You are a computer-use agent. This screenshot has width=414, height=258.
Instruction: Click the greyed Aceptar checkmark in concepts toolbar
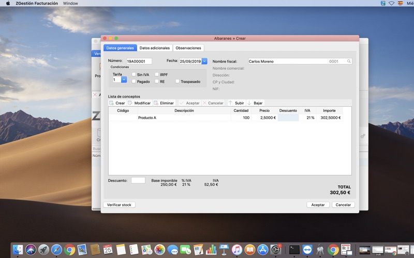click(x=182, y=103)
